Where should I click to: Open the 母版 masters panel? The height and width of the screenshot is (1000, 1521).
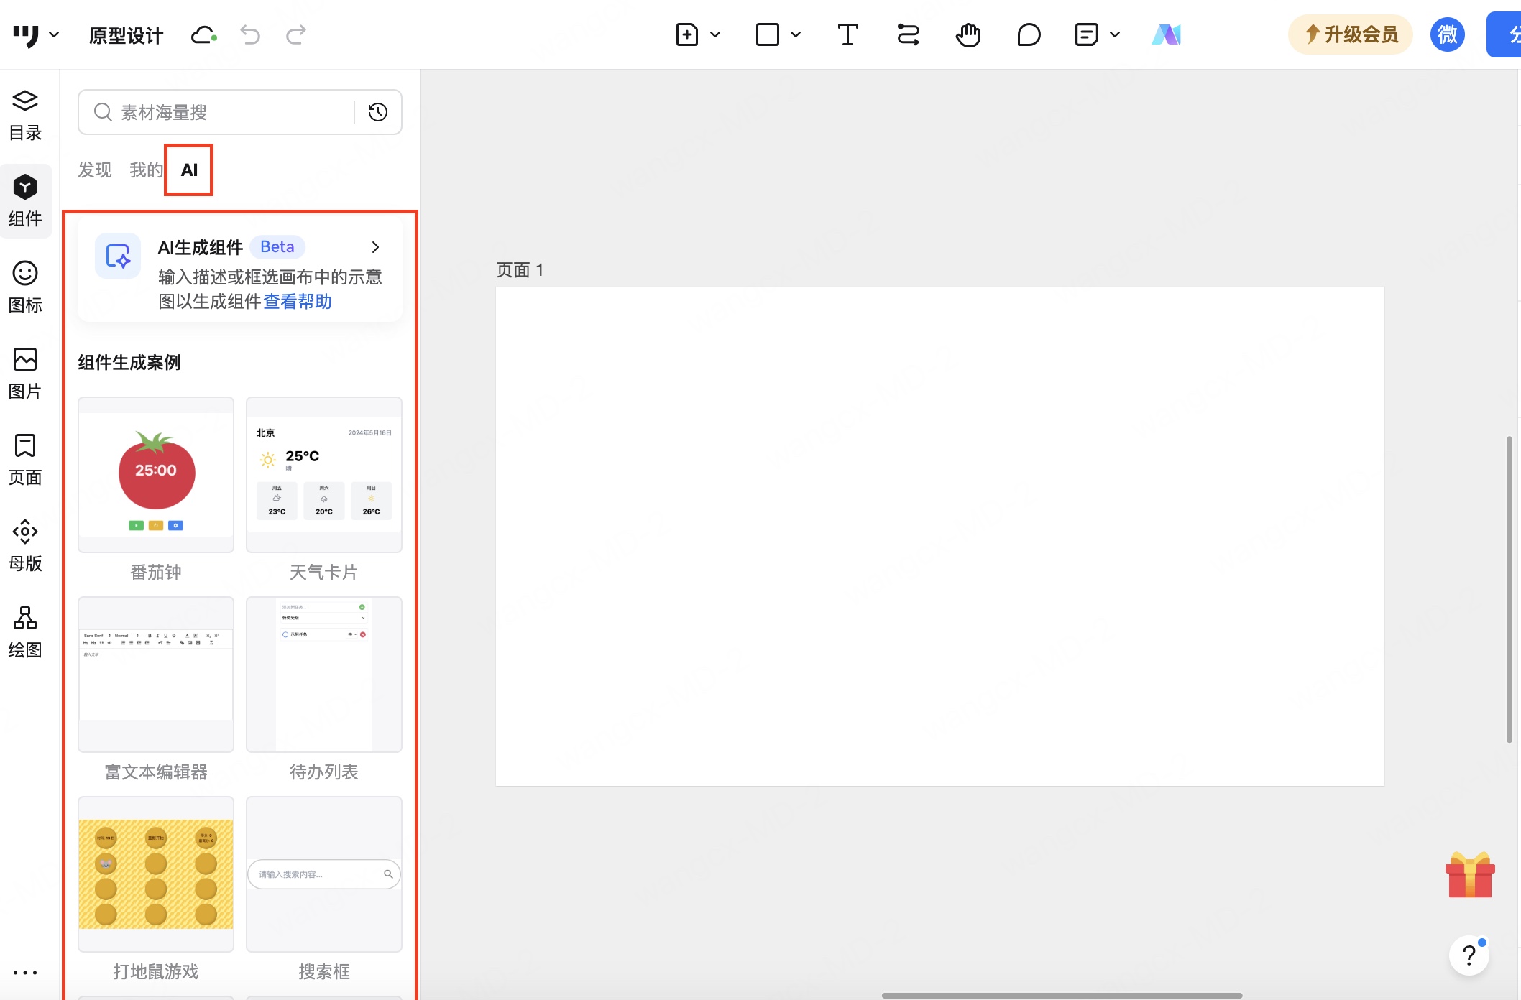point(25,546)
